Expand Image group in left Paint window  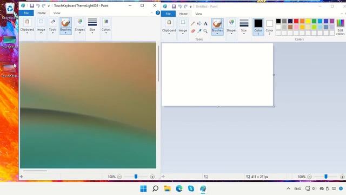(x=41, y=26)
